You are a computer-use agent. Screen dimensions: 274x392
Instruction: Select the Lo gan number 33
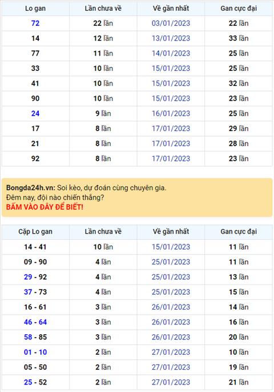coord(35,68)
